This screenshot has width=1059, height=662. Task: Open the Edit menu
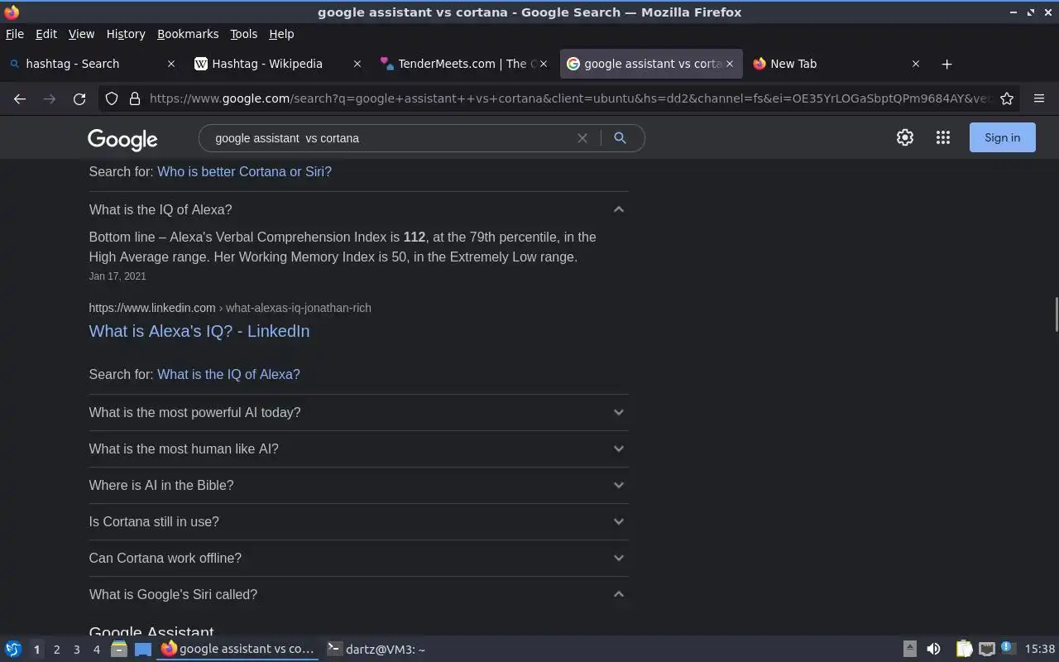pos(46,34)
